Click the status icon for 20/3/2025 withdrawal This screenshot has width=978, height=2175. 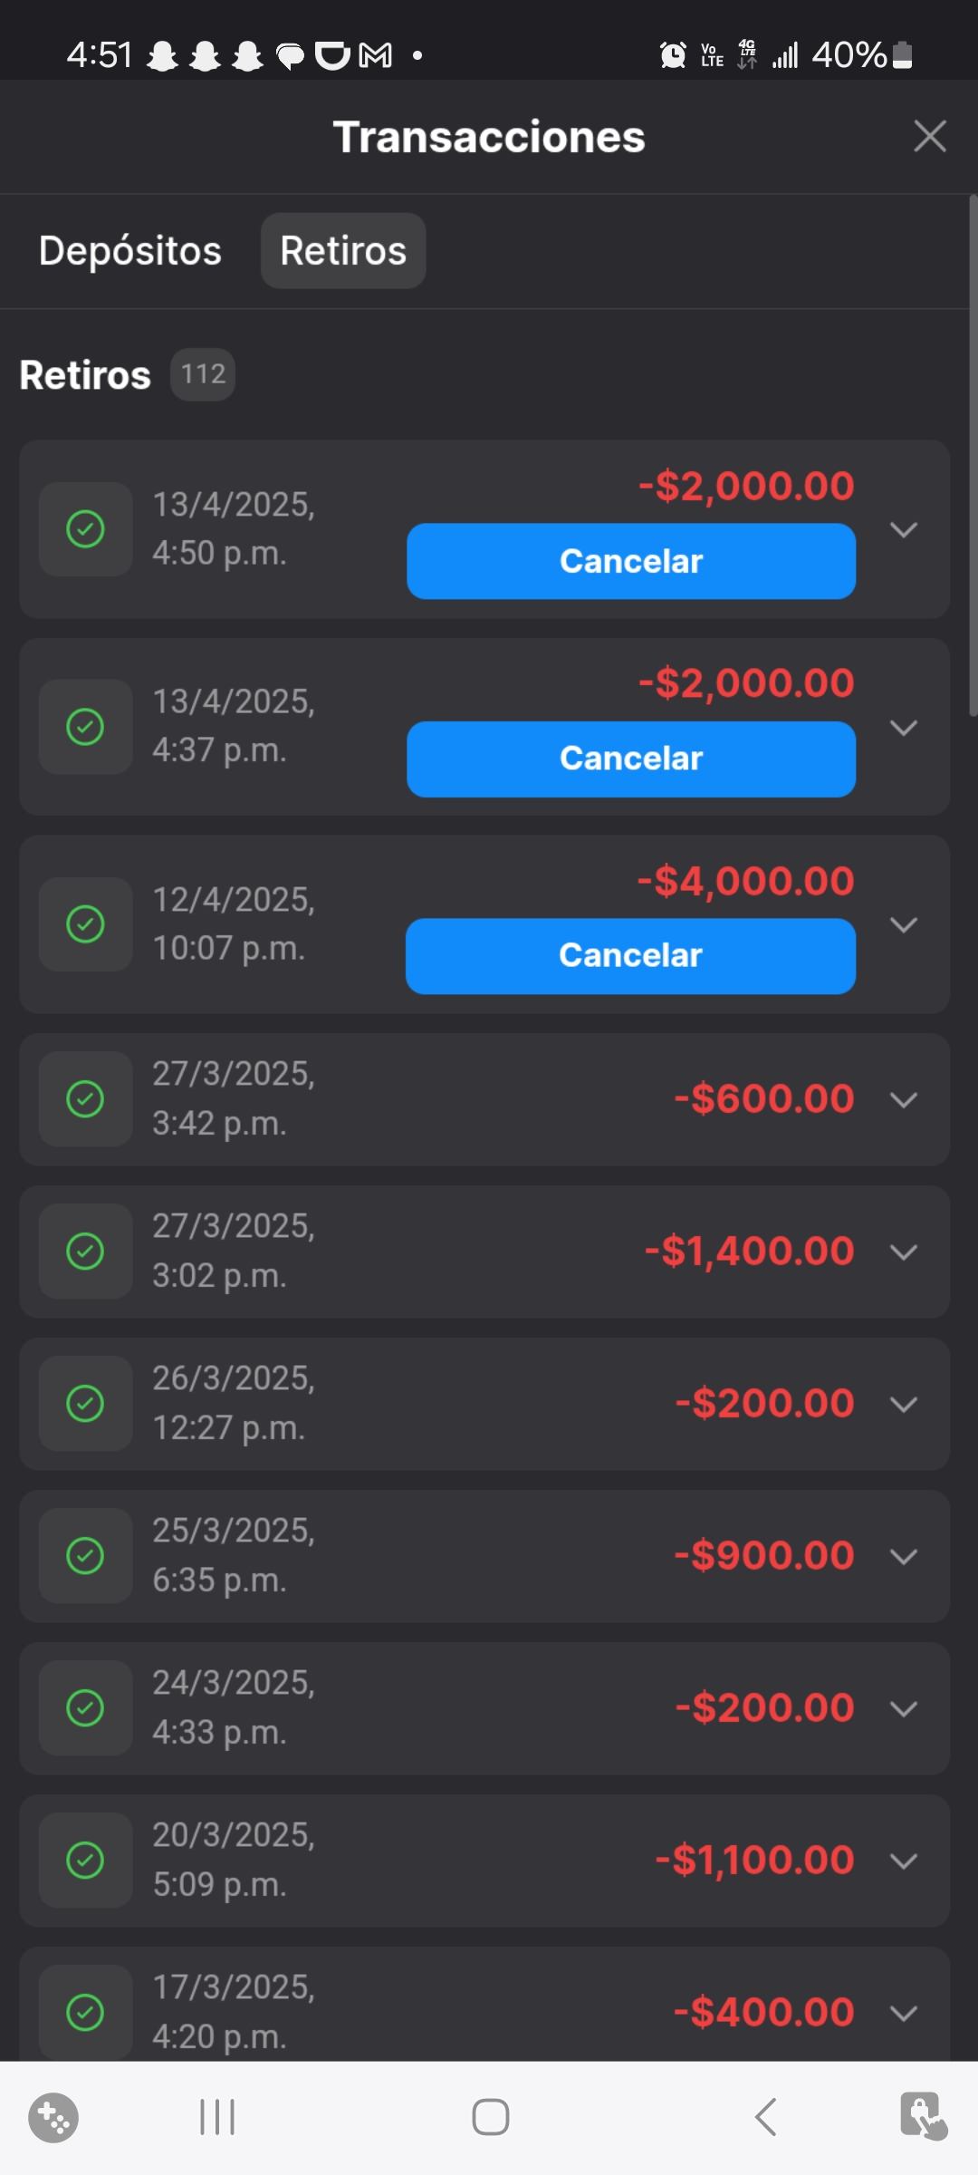tap(86, 1861)
